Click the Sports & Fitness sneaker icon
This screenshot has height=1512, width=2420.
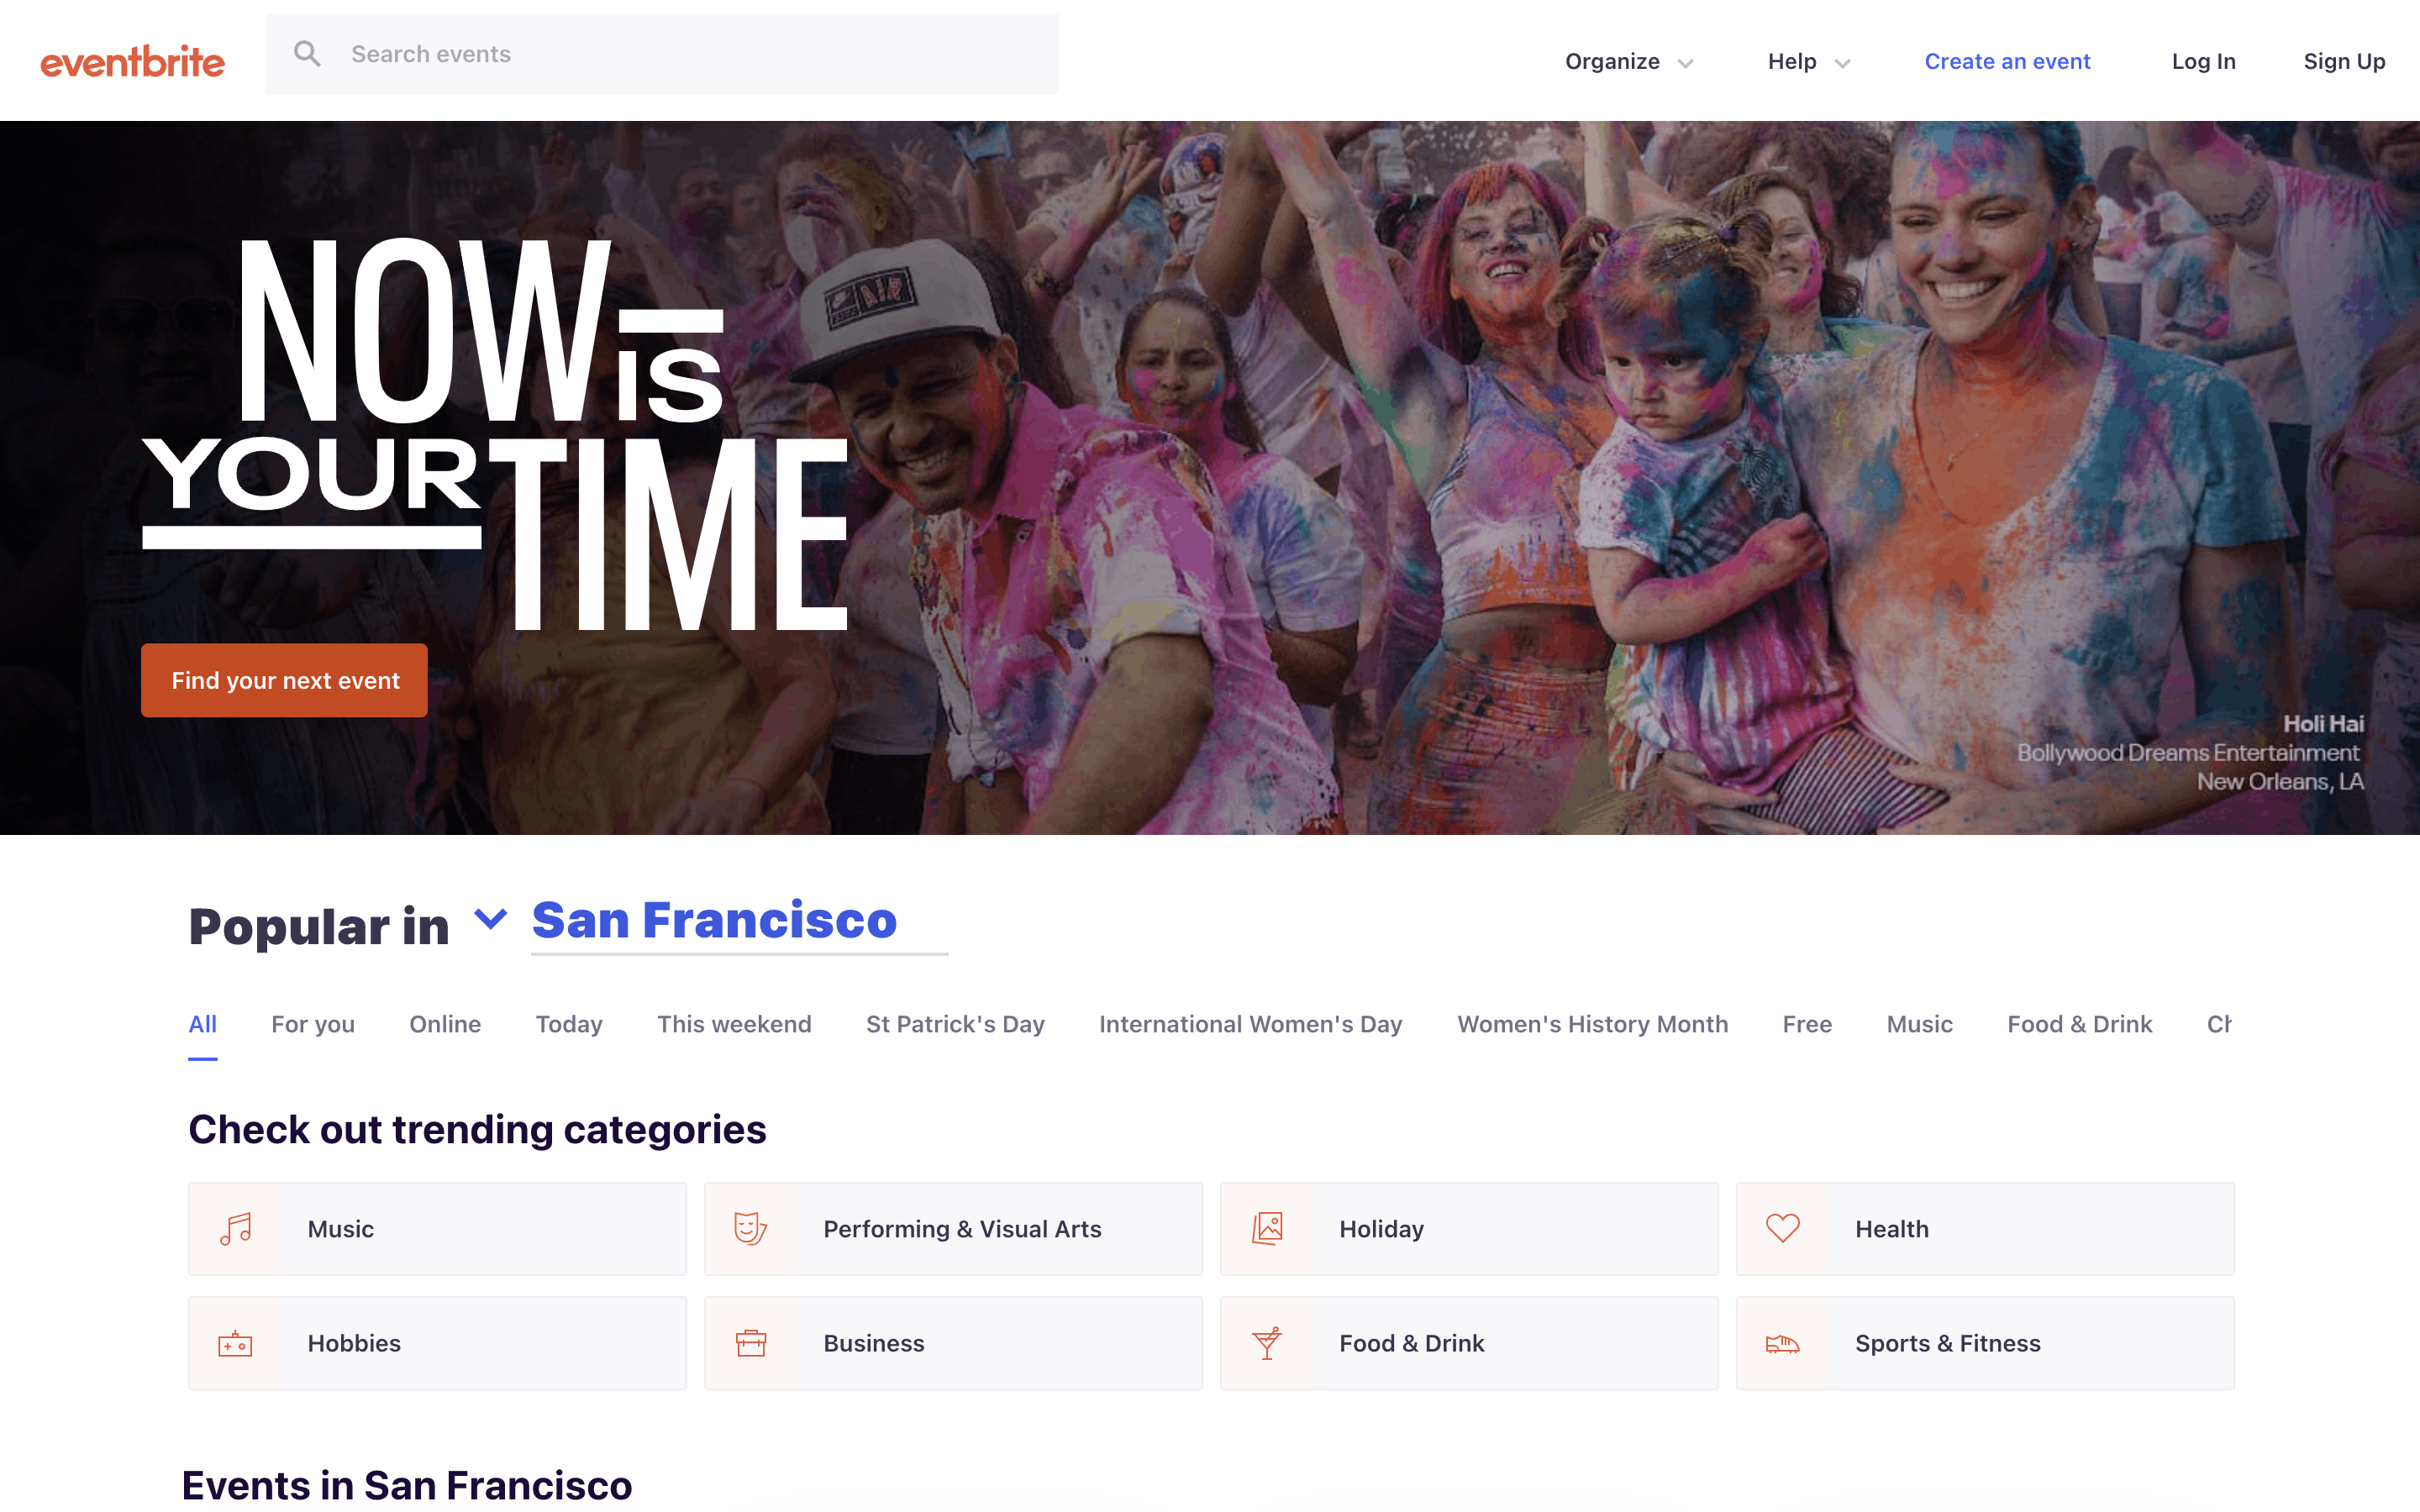(1782, 1343)
